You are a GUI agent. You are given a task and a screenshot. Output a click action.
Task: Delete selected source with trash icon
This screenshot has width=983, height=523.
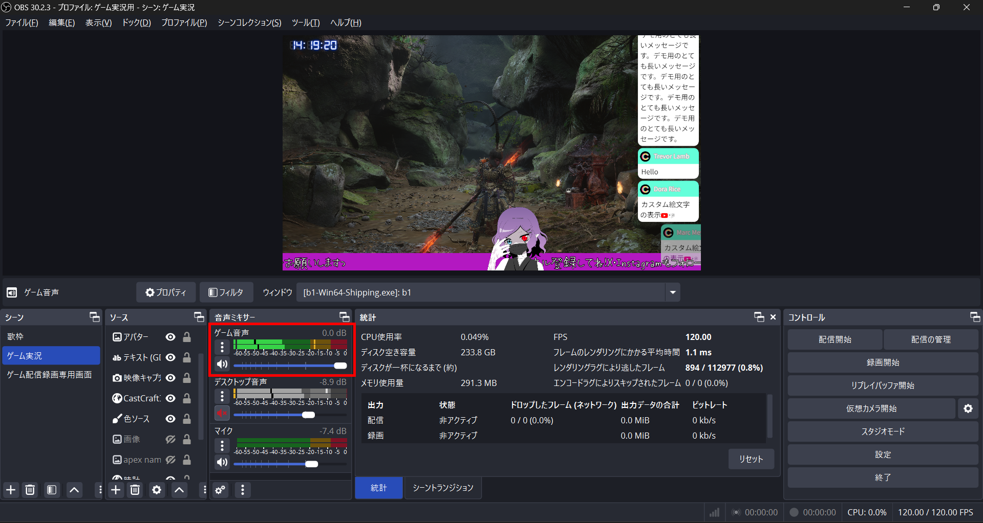click(x=135, y=490)
